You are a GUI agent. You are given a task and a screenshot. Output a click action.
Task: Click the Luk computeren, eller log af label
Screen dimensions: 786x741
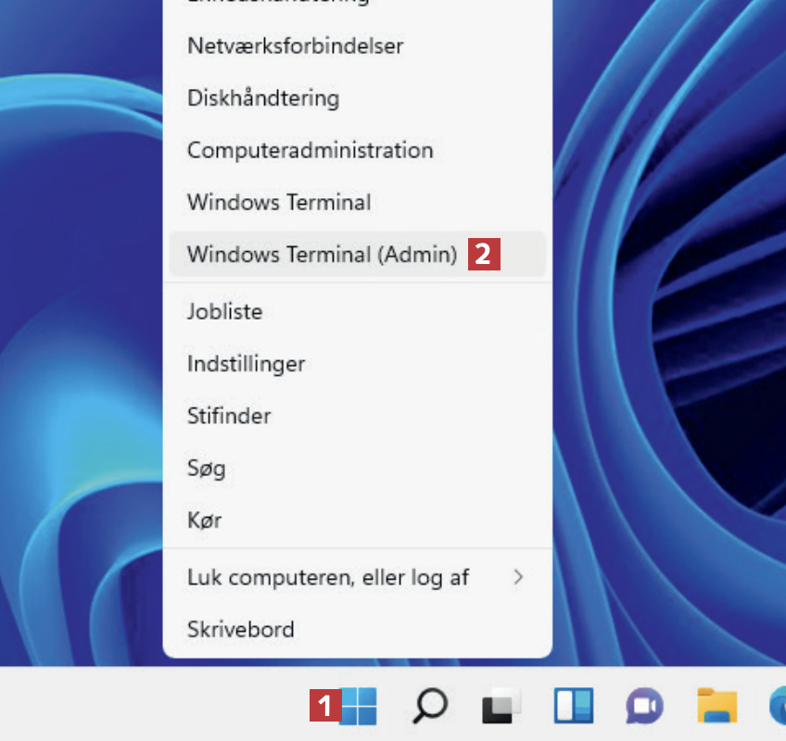pos(328,578)
